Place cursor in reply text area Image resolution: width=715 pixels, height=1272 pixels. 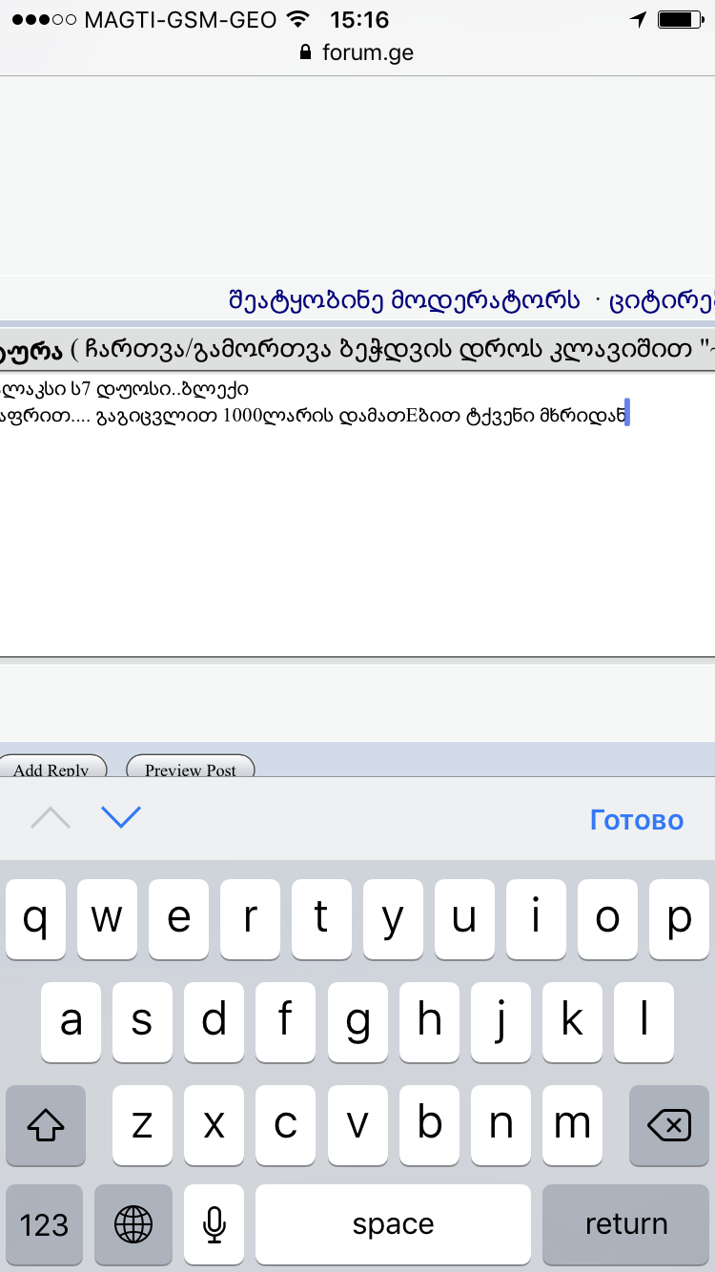point(357,515)
